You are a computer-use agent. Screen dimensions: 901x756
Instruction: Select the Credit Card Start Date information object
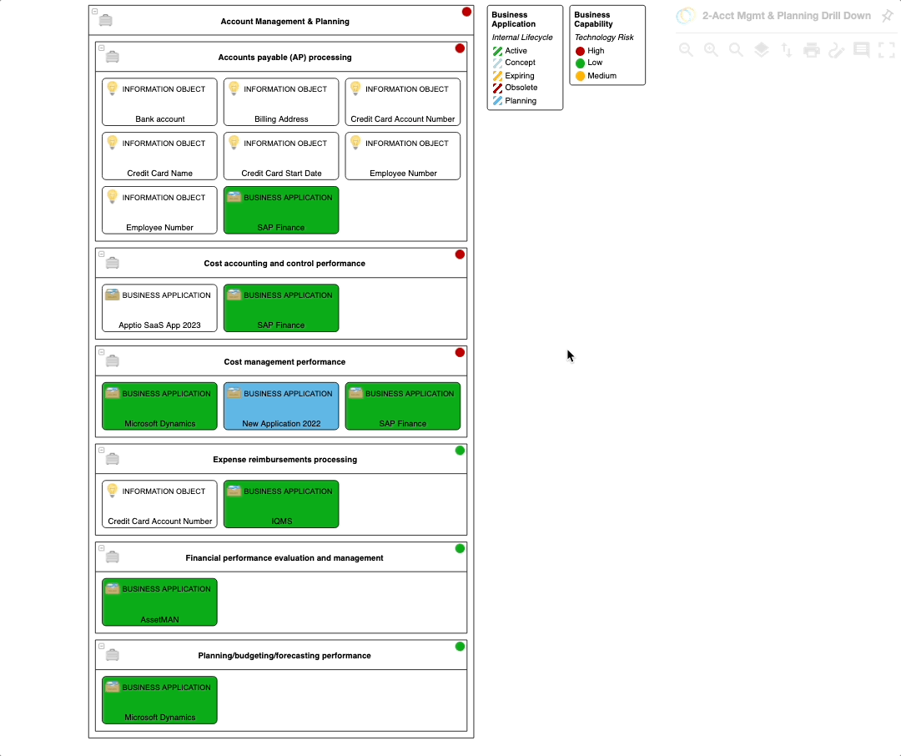pyautogui.click(x=281, y=156)
